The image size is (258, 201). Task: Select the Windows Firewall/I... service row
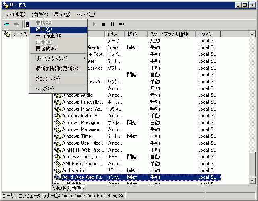[x=137, y=102]
